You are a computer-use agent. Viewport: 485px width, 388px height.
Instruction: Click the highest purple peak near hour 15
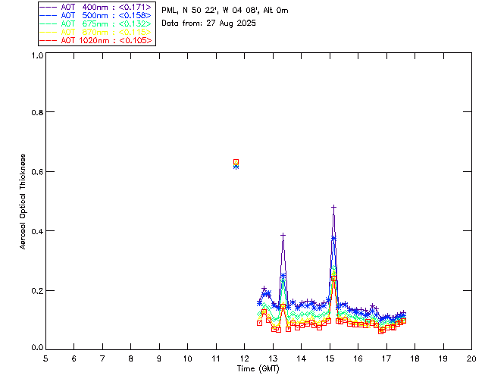[333, 208]
